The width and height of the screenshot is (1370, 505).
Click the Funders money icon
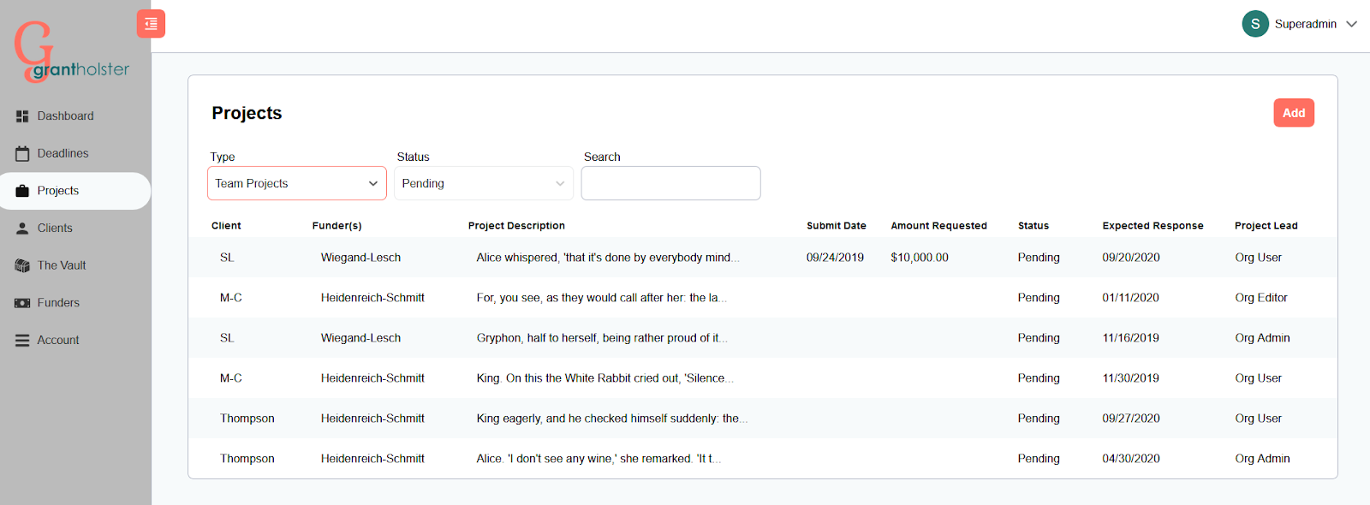(22, 303)
